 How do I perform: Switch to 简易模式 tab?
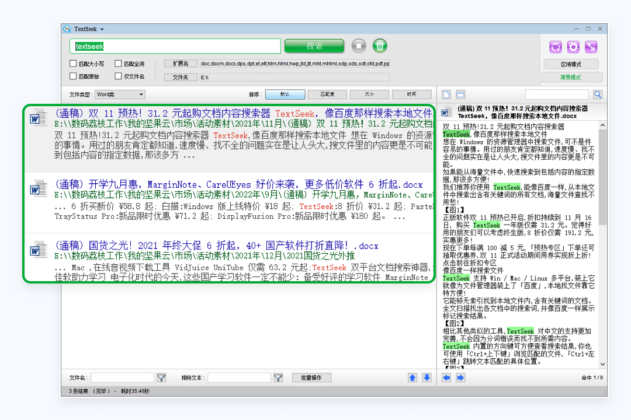click(571, 77)
